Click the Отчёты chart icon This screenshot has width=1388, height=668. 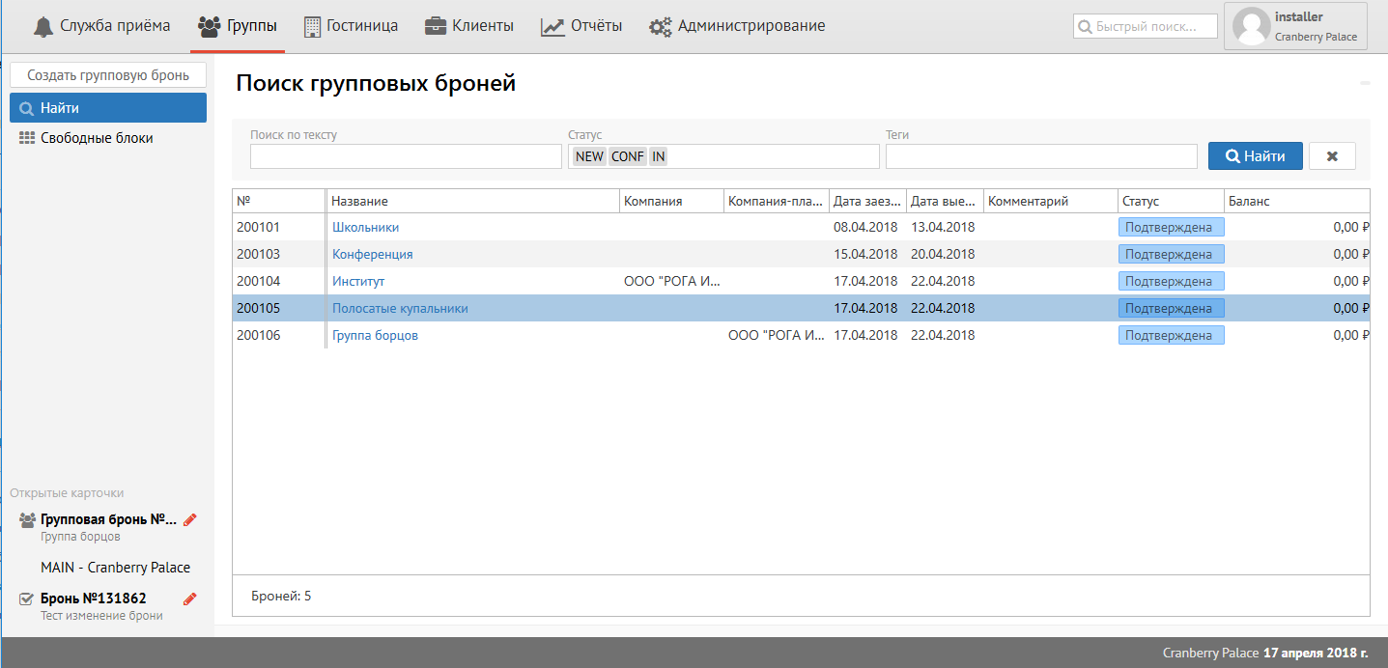click(552, 26)
